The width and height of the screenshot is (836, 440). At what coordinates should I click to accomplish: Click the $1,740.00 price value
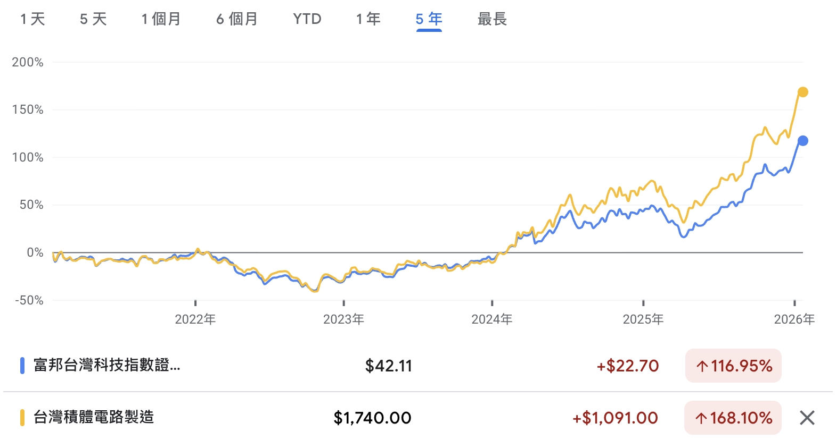(372, 418)
